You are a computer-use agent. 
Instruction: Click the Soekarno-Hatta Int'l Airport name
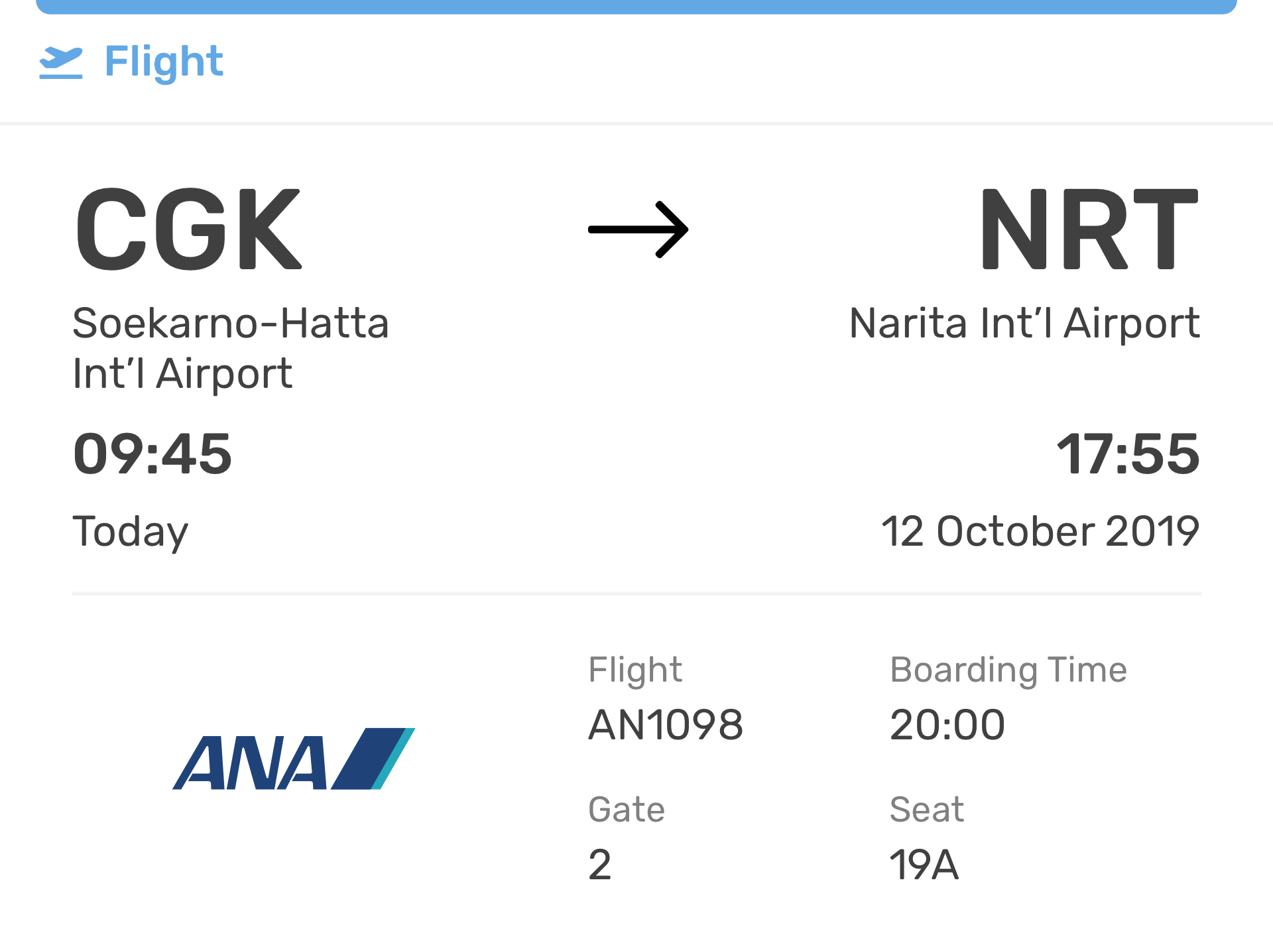coord(230,348)
